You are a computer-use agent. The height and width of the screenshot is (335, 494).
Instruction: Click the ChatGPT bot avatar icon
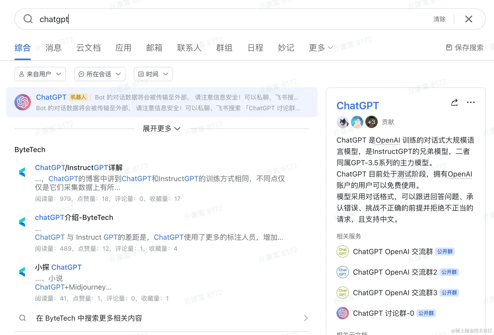pyautogui.click(x=23, y=102)
